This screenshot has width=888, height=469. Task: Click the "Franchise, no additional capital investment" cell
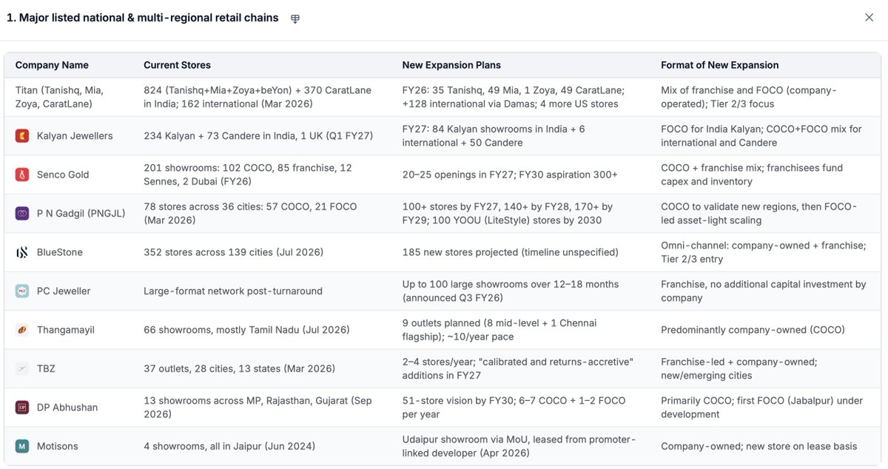click(x=764, y=291)
